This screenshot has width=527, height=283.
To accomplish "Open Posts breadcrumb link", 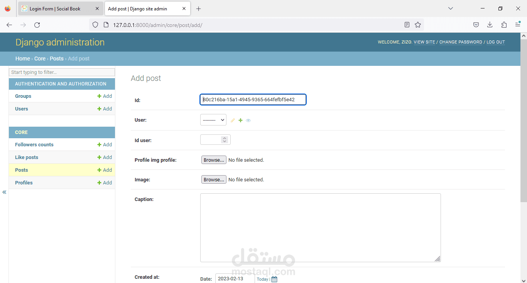I will point(57,59).
